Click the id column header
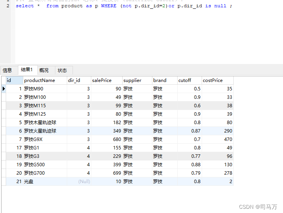This screenshot has height=213, width=283. (15, 80)
